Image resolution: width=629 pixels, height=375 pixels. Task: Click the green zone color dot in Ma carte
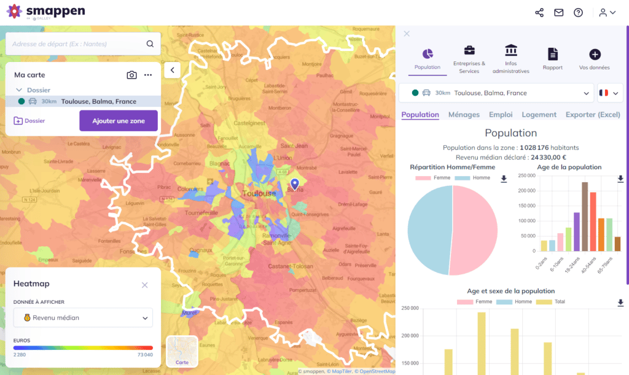(x=21, y=101)
